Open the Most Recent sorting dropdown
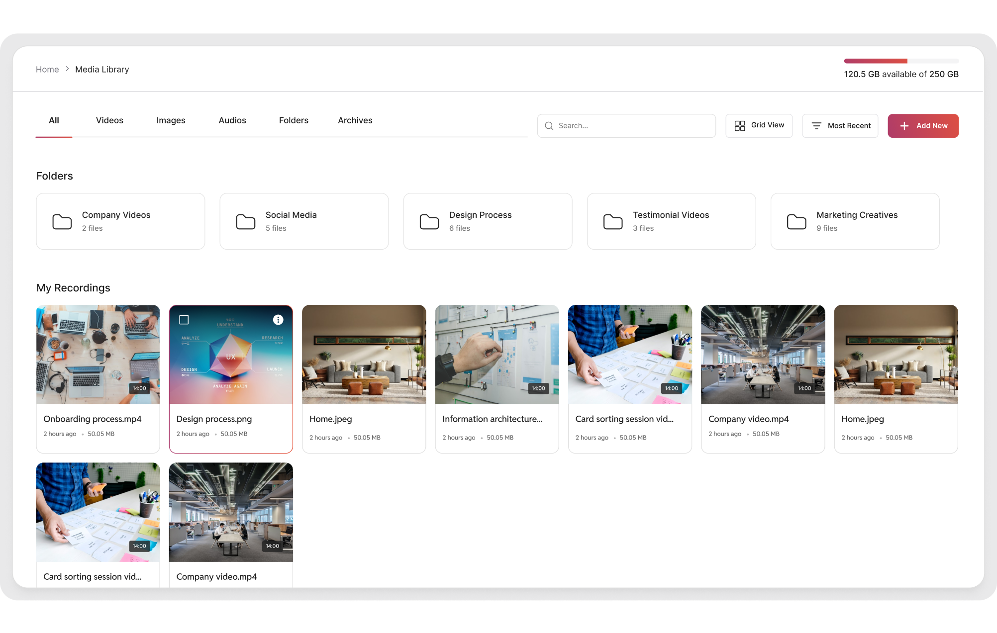The height and width of the screenshot is (633, 997). (840, 126)
